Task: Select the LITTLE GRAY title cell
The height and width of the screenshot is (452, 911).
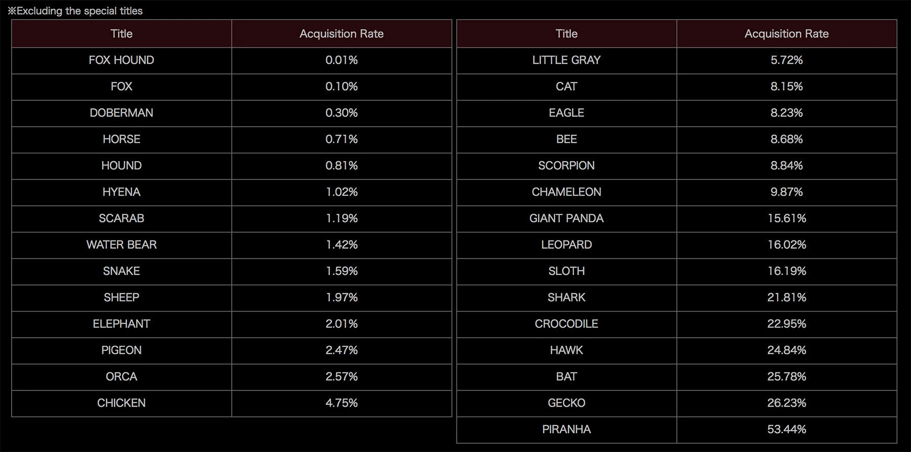Action: [566, 60]
